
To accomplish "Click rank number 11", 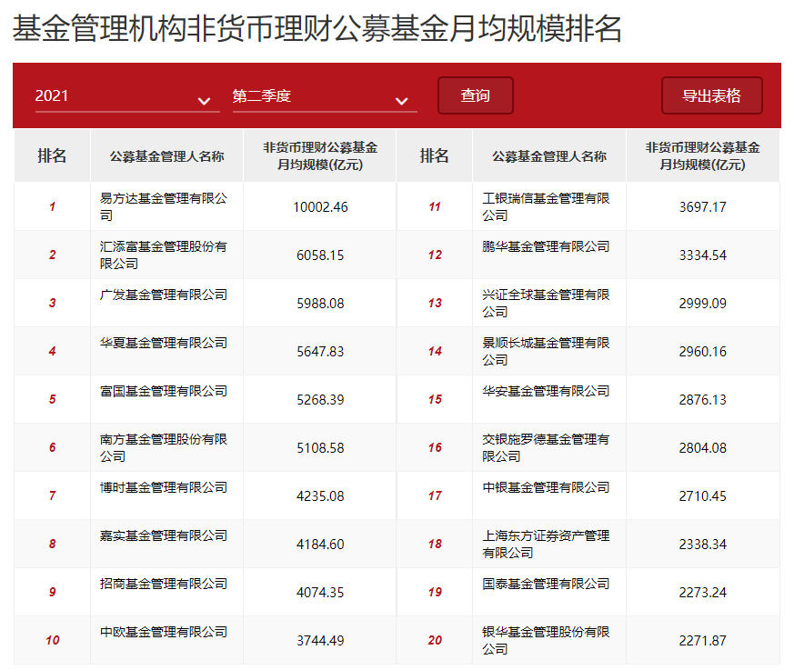I will (435, 206).
